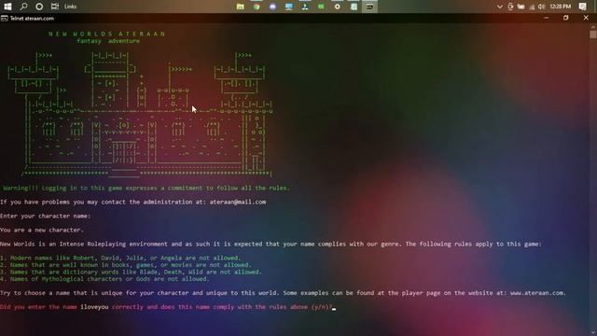This screenshot has width=597, height=336.
Task: Click the entered name 'iloveyou'
Action: coord(94,307)
